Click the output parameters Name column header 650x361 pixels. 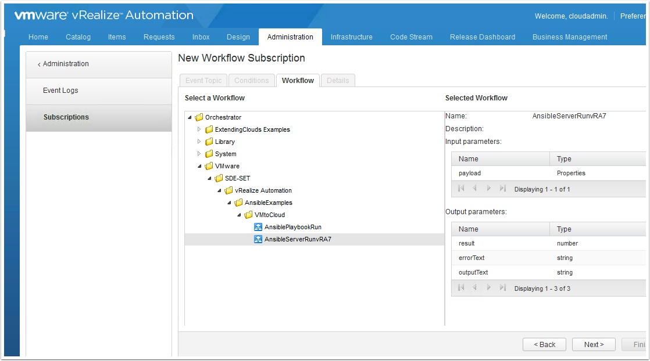(x=501, y=229)
